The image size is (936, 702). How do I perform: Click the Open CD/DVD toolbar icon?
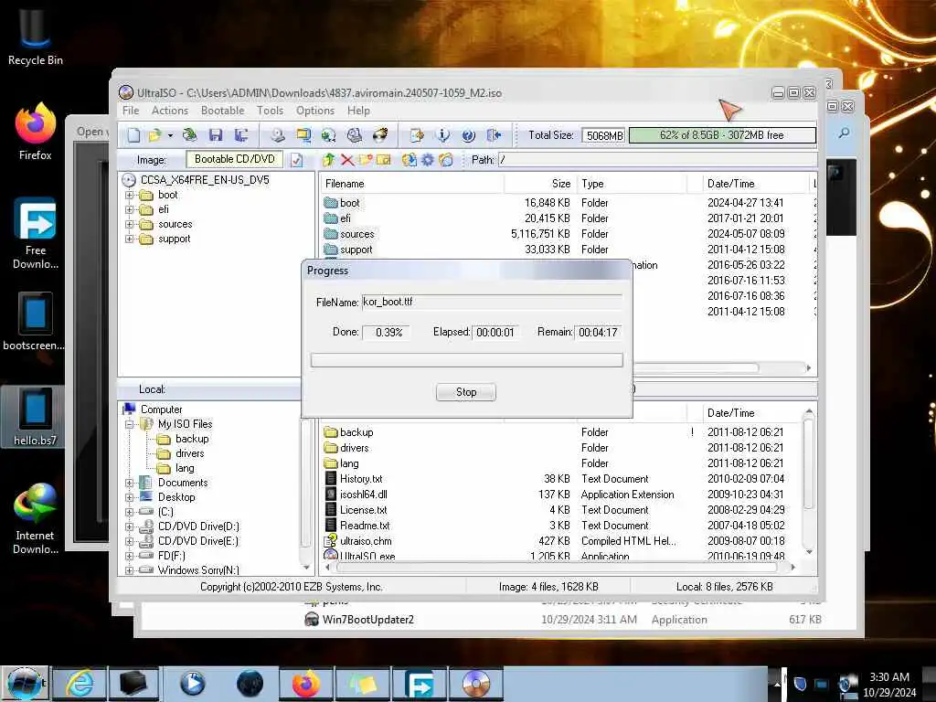tap(190, 135)
